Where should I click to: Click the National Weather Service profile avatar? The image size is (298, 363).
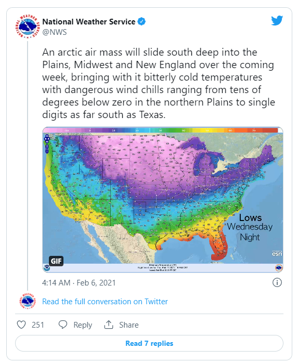tap(28, 27)
